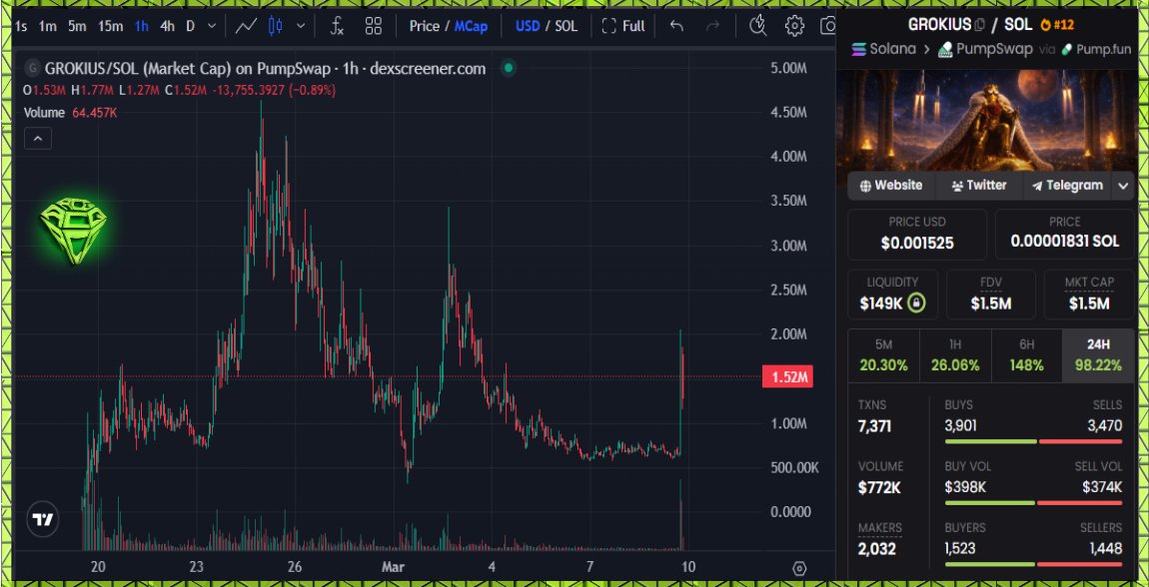1149x587 pixels.
Task: Click the green status dot beside the chart title
Action: pyautogui.click(x=509, y=68)
